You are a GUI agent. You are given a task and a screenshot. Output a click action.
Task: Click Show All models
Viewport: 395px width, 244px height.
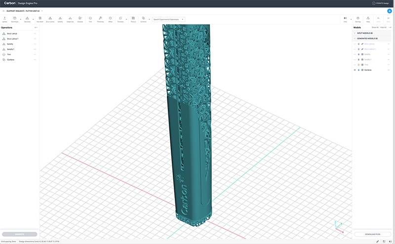point(375,28)
